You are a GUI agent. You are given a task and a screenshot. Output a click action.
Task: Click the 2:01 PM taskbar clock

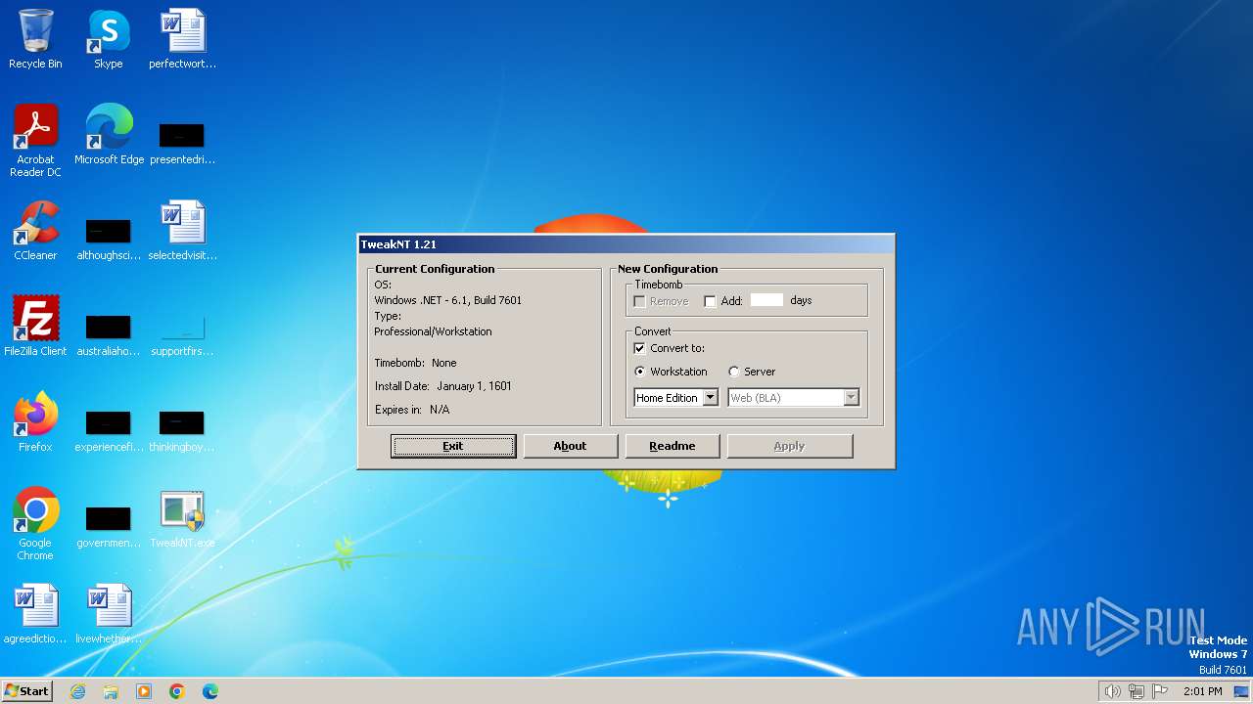(x=1202, y=691)
